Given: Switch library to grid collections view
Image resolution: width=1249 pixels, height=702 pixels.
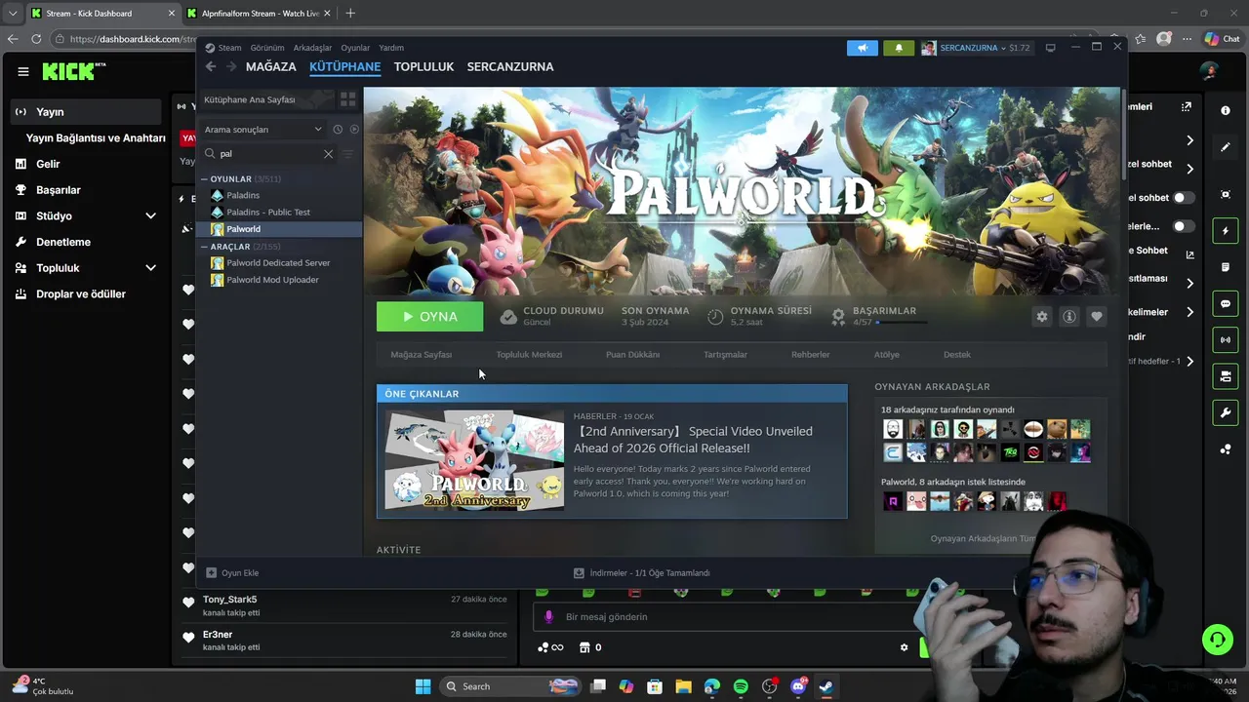Looking at the screenshot, I should 347,99.
